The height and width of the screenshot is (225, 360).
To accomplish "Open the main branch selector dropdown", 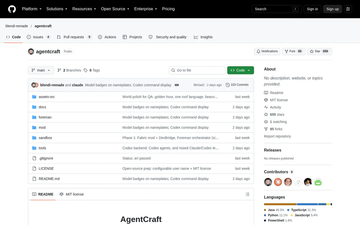I will pyautogui.click(x=41, y=70).
